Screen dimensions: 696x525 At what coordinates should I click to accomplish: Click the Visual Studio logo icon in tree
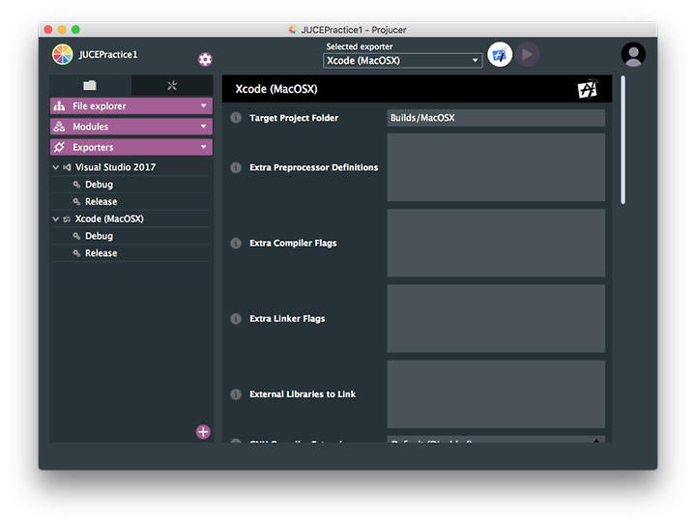click(x=67, y=167)
